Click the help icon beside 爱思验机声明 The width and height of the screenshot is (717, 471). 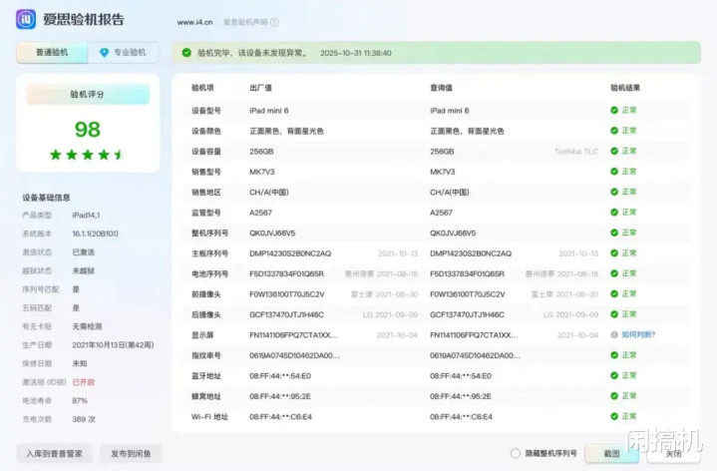274,22
